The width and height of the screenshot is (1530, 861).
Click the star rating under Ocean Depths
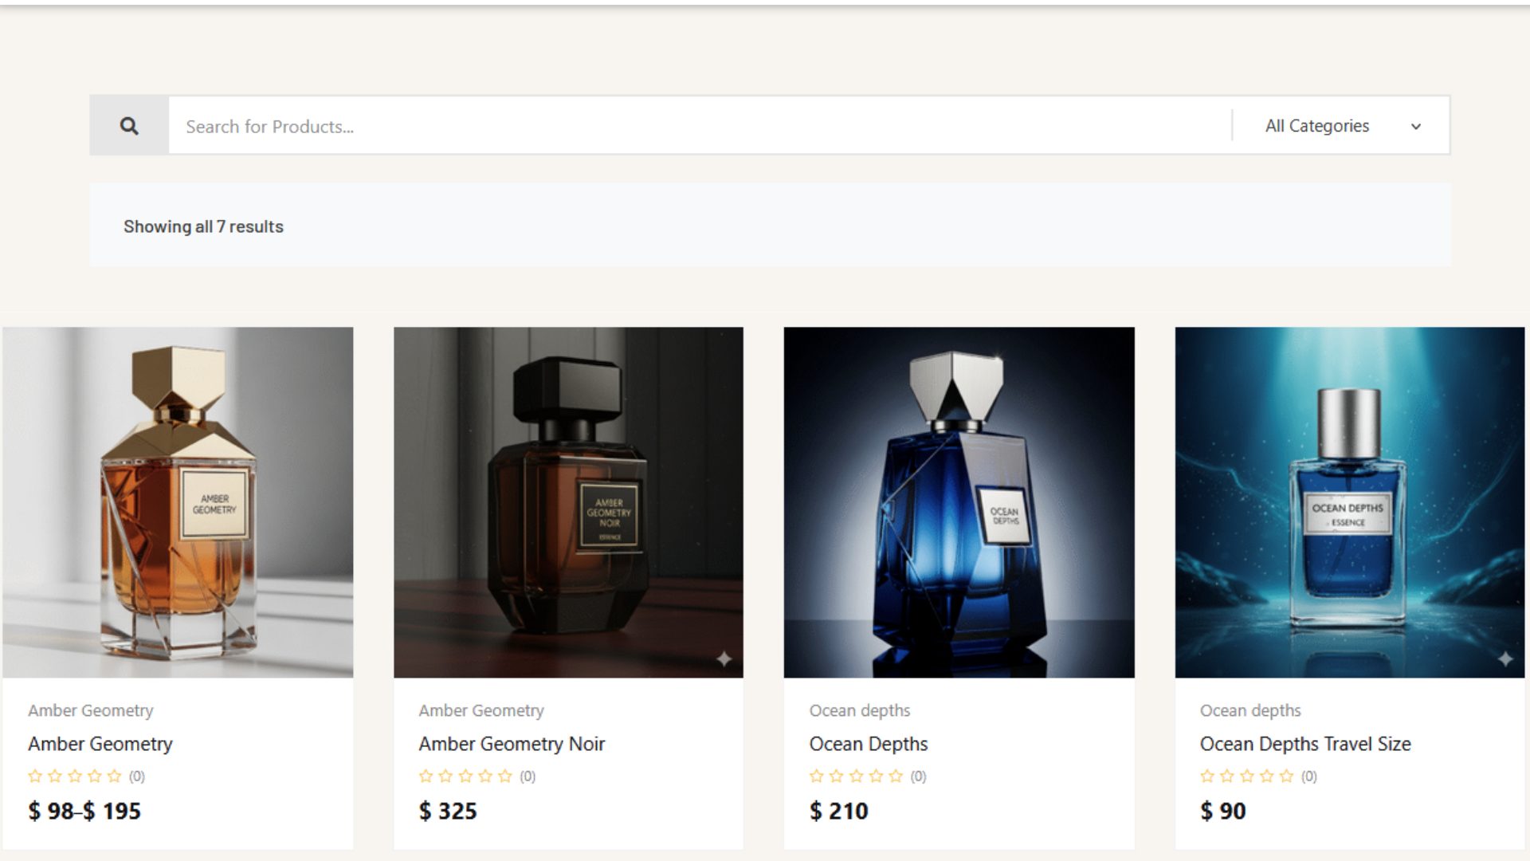(856, 776)
